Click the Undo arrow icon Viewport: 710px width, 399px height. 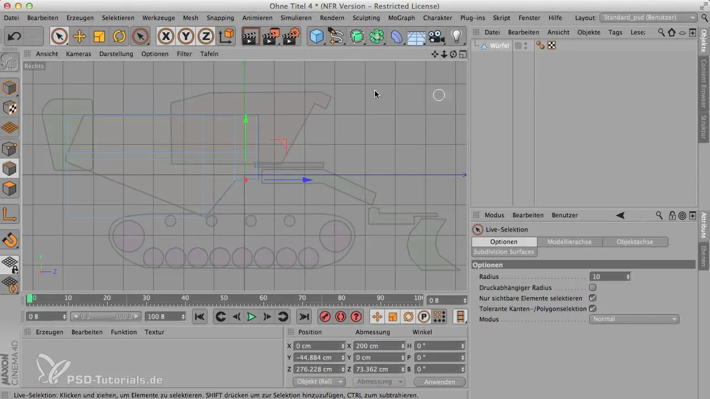point(14,37)
